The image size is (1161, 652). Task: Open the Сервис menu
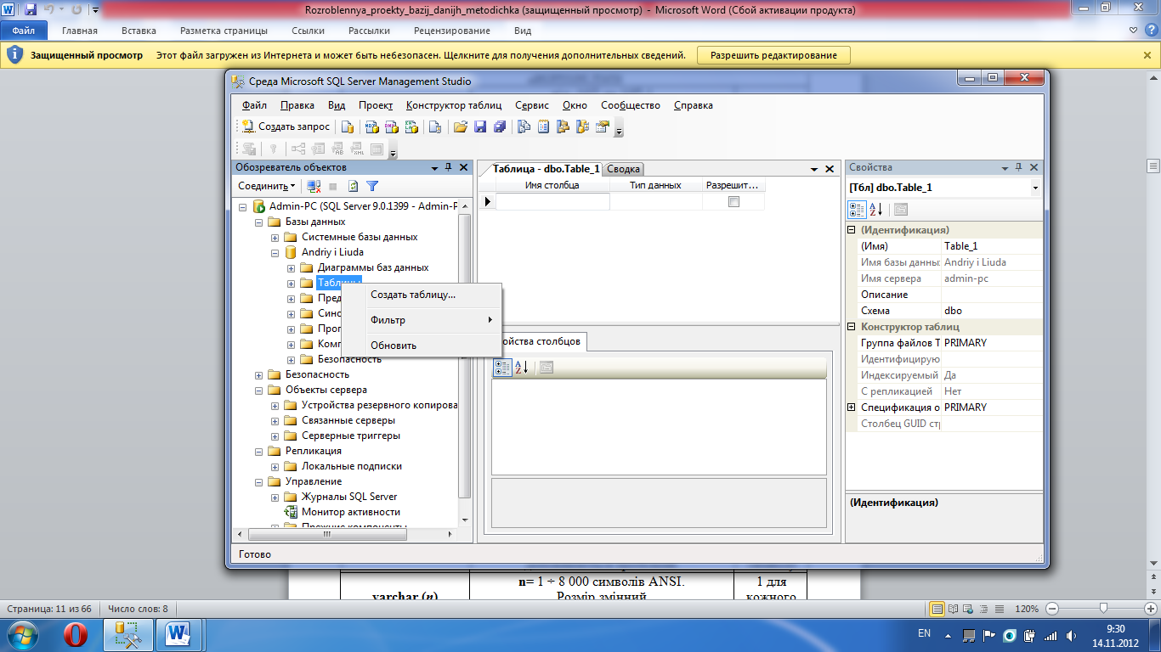click(532, 105)
